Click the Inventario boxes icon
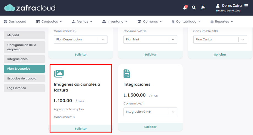 104,22
